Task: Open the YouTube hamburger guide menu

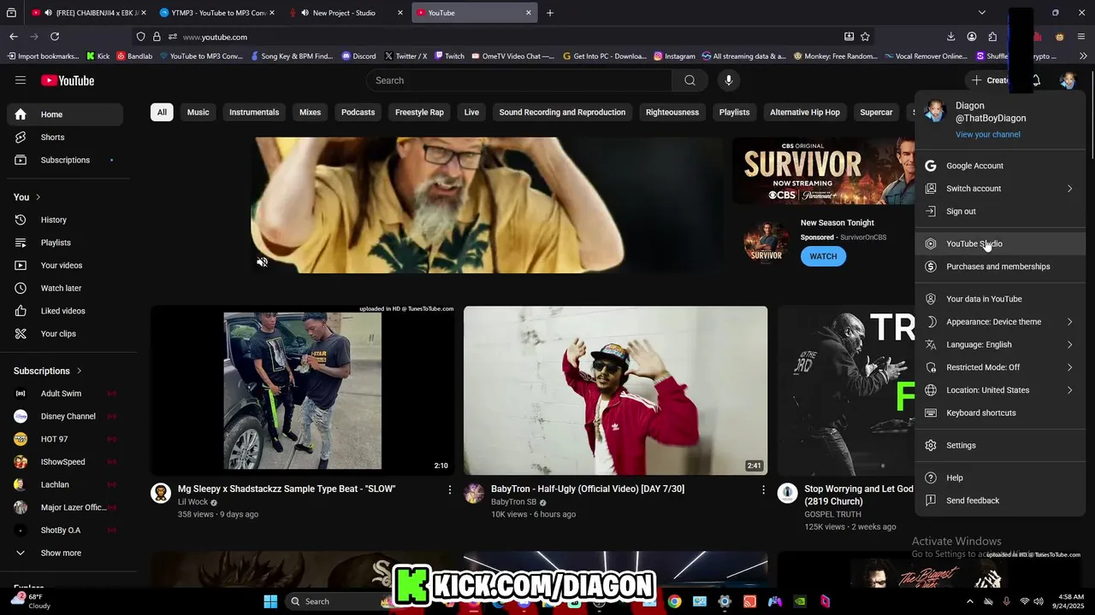Action: (x=21, y=80)
